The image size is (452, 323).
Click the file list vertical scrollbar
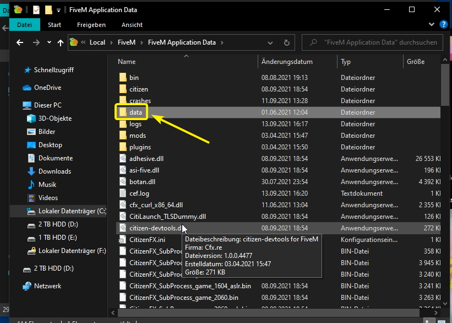click(445, 165)
